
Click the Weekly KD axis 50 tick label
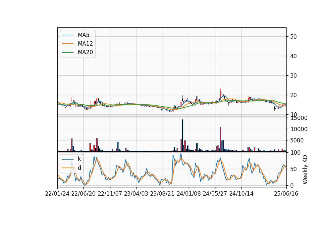coord(293,169)
